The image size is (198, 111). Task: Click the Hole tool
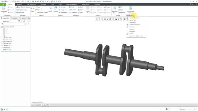click(x=71, y=7)
